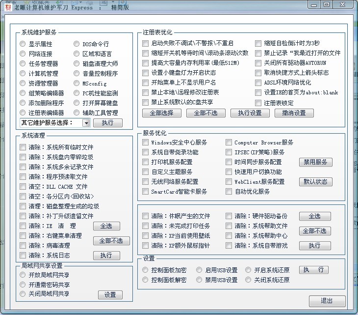Click 设置 button for 局域网共享
This screenshot has height=315, width=358.
click(110, 295)
